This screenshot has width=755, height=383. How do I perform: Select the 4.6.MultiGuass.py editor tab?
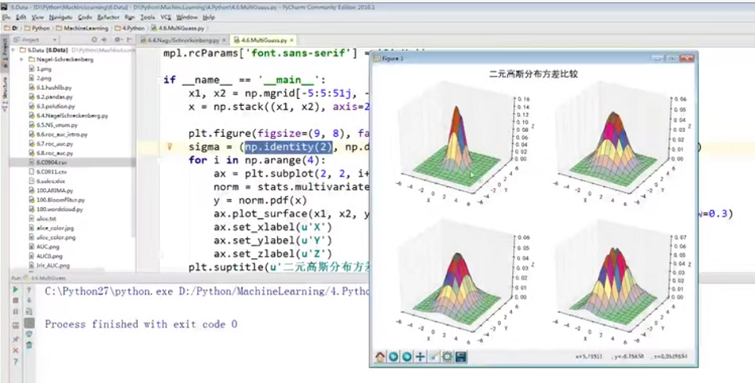[264, 41]
